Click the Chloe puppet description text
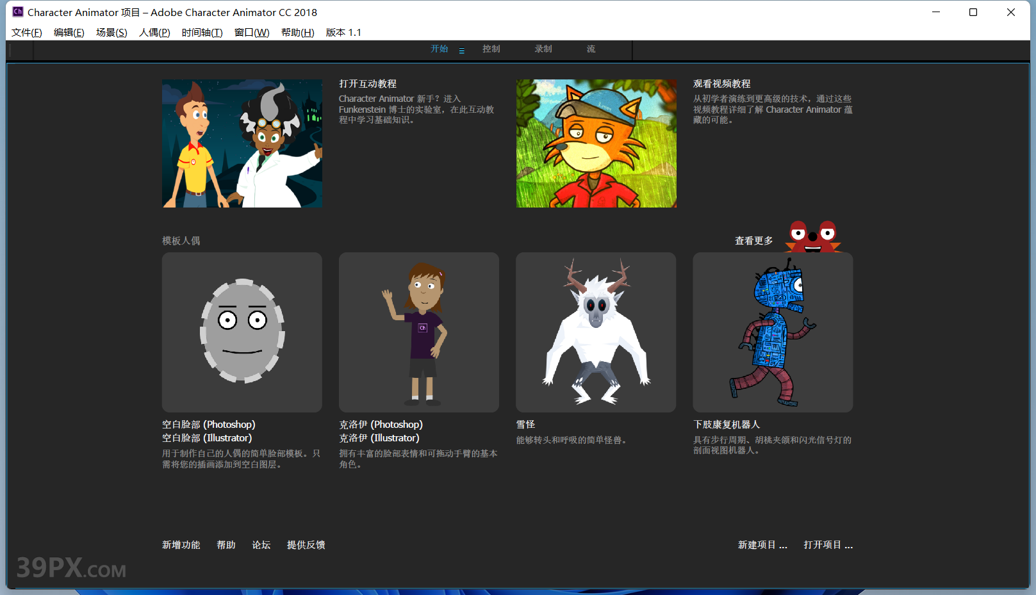The image size is (1036, 595). tap(418, 459)
